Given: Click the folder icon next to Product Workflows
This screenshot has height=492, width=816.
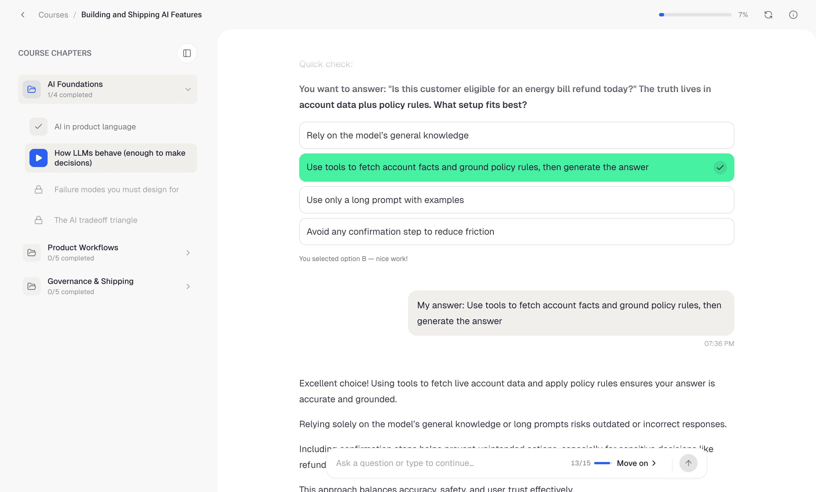Looking at the screenshot, I should [31, 253].
